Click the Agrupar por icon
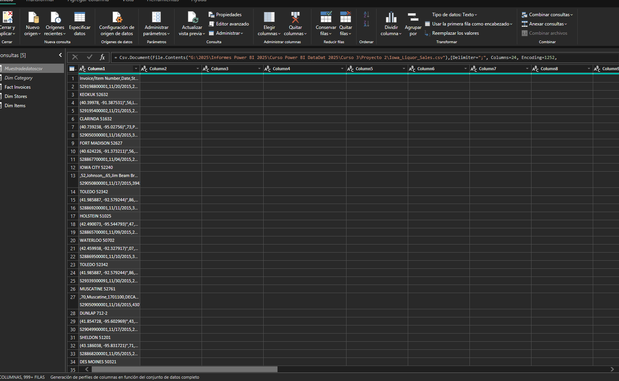The image size is (619, 381). (x=413, y=18)
